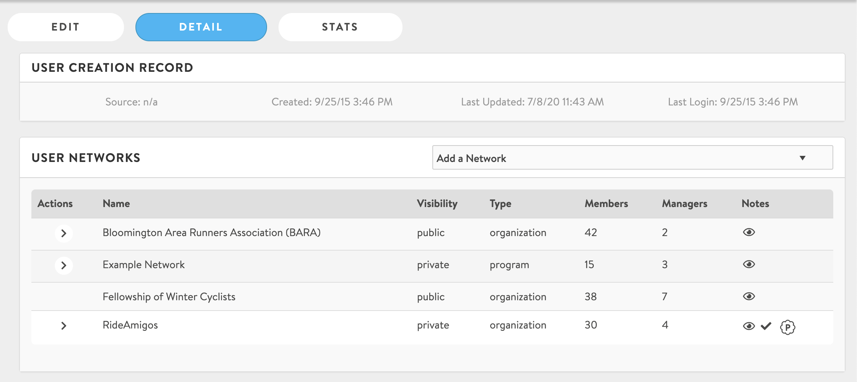857x382 pixels.
Task: Click the Example Network name
Action: coord(143,265)
